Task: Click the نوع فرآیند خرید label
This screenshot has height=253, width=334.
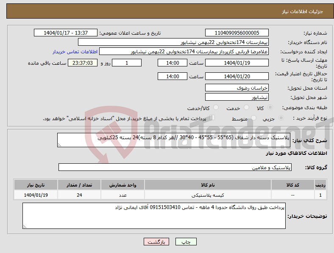Action: coord(310,118)
